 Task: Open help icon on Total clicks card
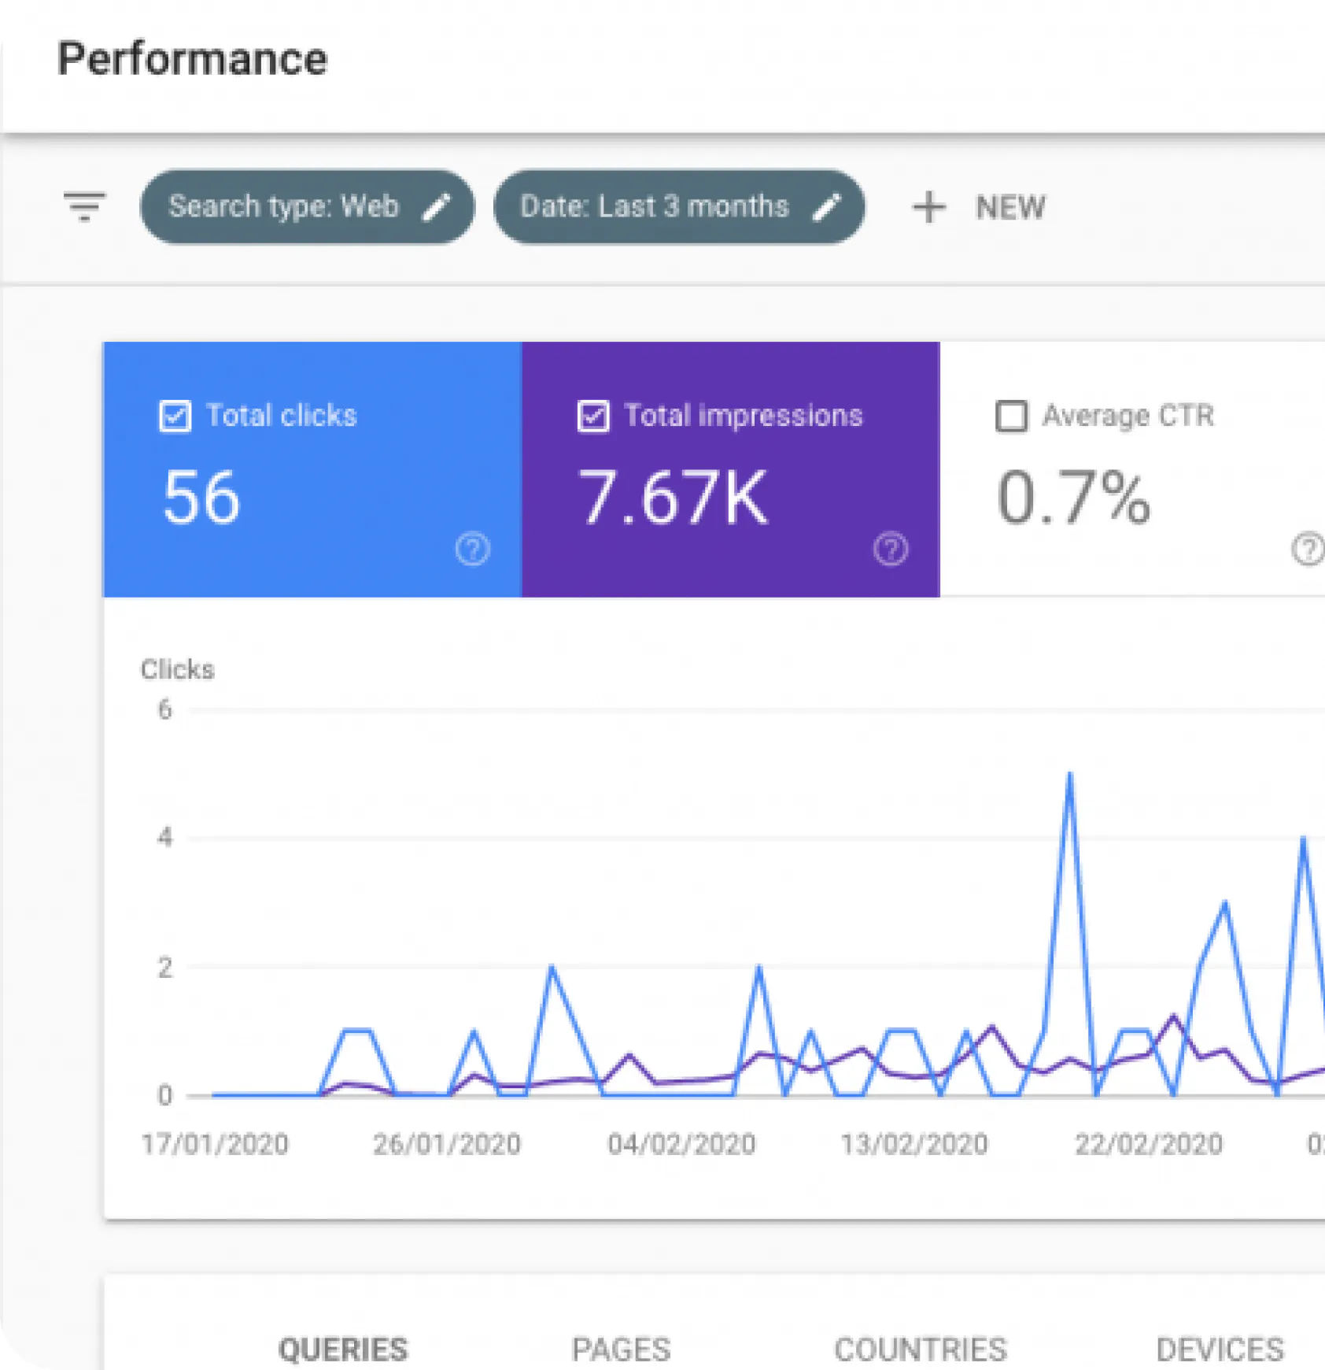[x=473, y=549]
